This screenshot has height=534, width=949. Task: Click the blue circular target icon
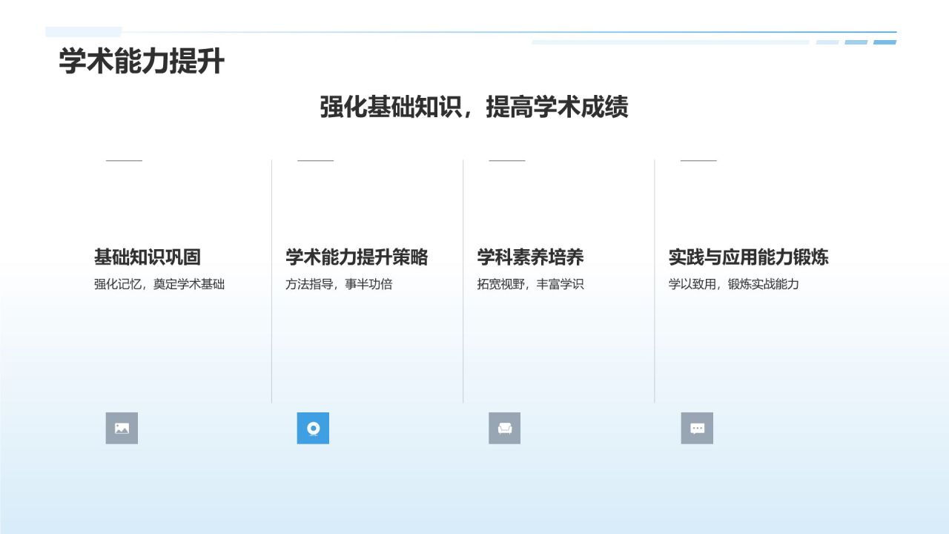coord(313,428)
